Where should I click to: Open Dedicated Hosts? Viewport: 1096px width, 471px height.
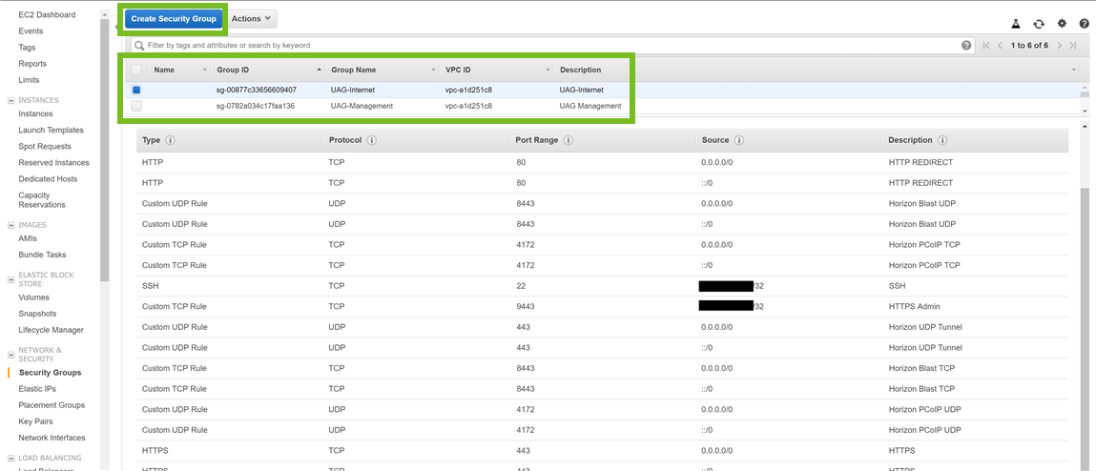tap(49, 179)
